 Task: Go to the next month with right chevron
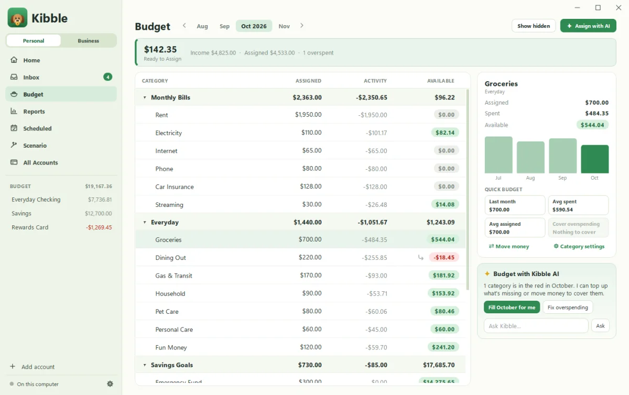coord(302,26)
